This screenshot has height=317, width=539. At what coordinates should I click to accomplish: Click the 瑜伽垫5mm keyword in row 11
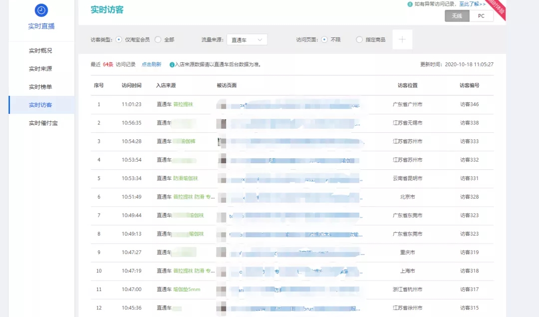point(187,289)
